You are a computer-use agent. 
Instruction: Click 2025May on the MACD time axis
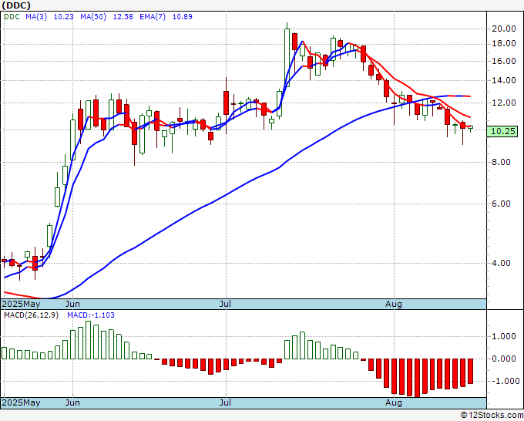[22, 402]
